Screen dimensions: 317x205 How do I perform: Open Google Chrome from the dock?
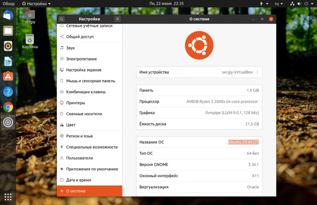8,107
